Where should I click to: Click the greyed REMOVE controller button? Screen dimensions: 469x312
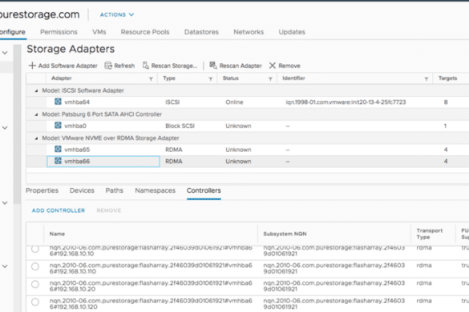(x=109, y=210)
